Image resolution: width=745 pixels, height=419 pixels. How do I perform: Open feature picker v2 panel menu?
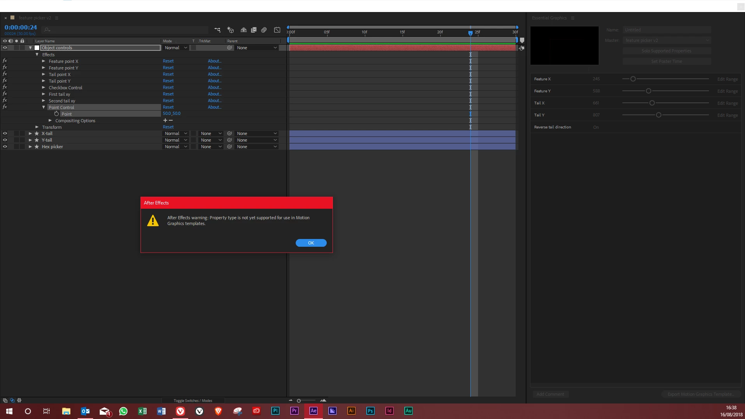click(x=57, y=18)
